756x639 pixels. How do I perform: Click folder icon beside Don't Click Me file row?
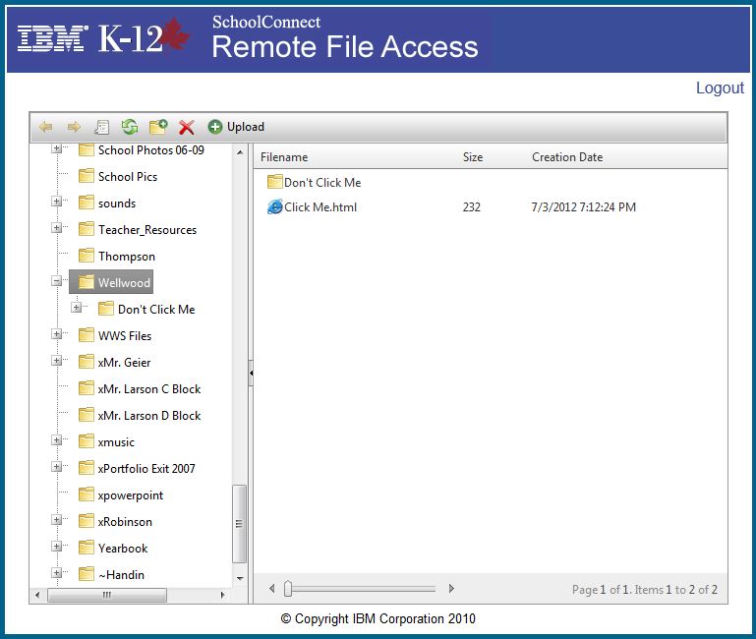275,181
